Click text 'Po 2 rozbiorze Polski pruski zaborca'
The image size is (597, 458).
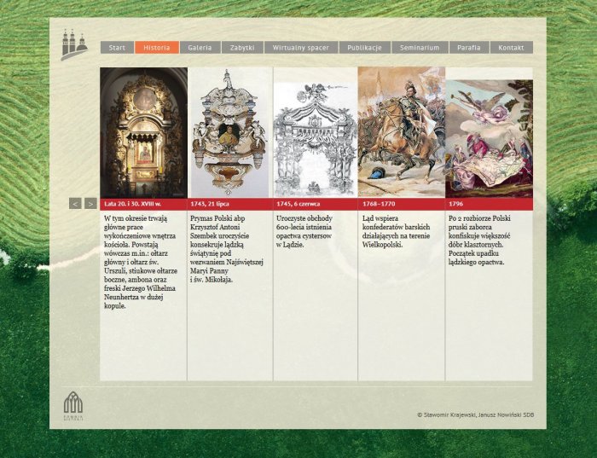point(479,223)
